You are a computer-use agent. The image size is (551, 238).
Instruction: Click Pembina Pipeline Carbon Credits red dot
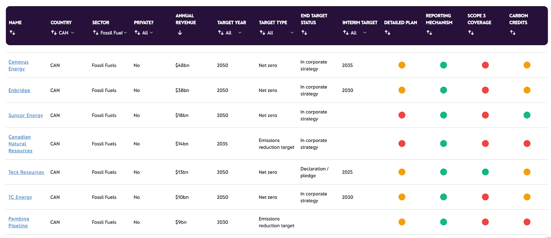527,222
